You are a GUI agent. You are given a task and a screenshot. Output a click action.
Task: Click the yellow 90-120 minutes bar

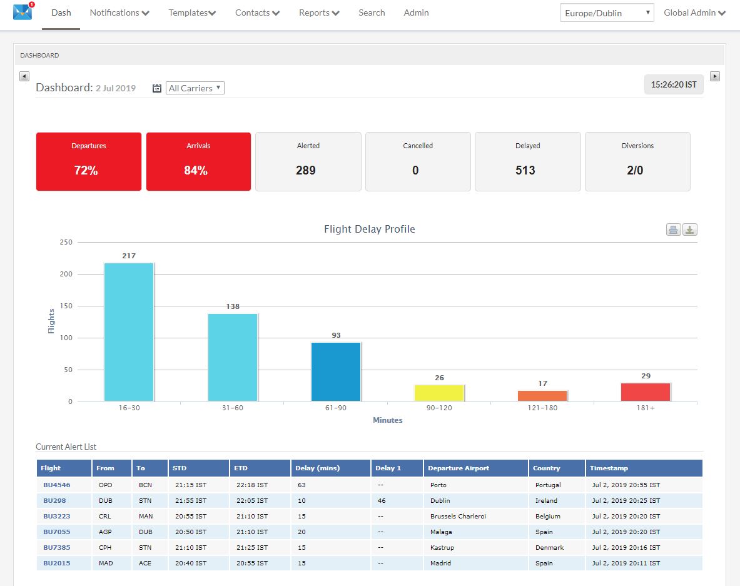tap(439, 393)
